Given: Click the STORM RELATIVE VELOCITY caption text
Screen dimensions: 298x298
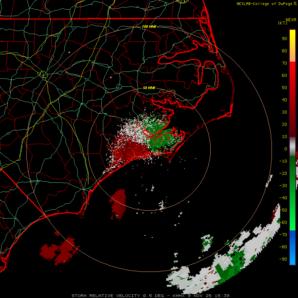Looking at the screenshot, I should (x=106, y=296).
